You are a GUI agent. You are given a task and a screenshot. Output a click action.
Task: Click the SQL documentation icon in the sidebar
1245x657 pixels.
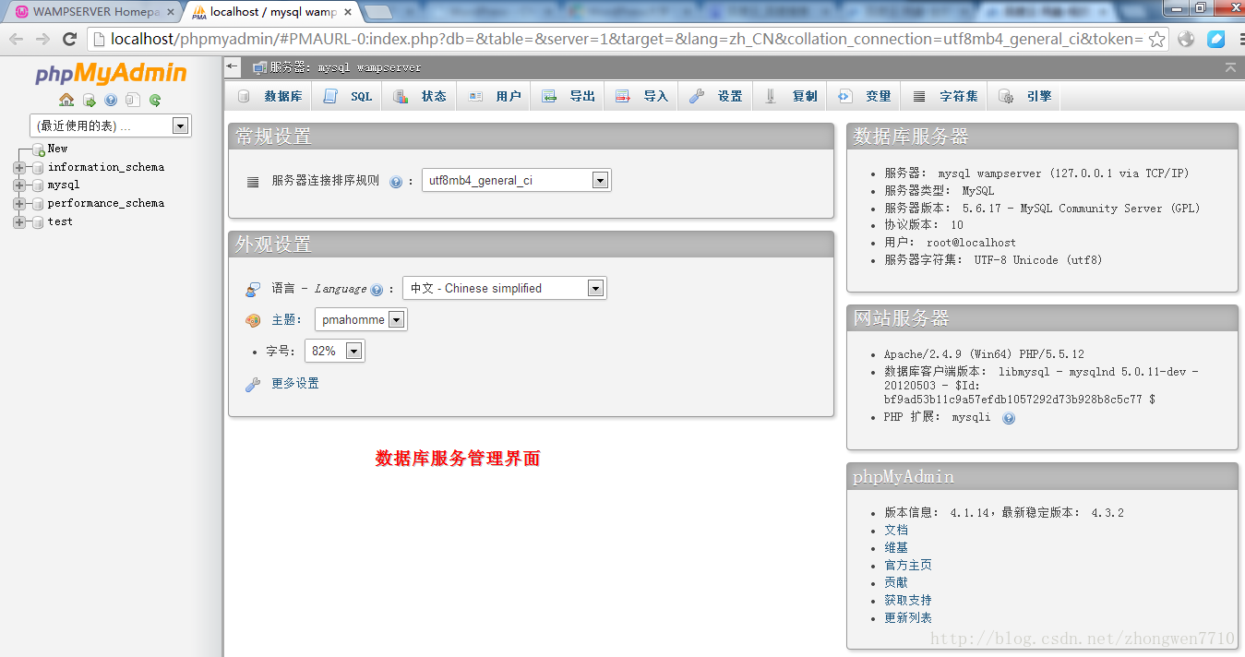point(133,100)
